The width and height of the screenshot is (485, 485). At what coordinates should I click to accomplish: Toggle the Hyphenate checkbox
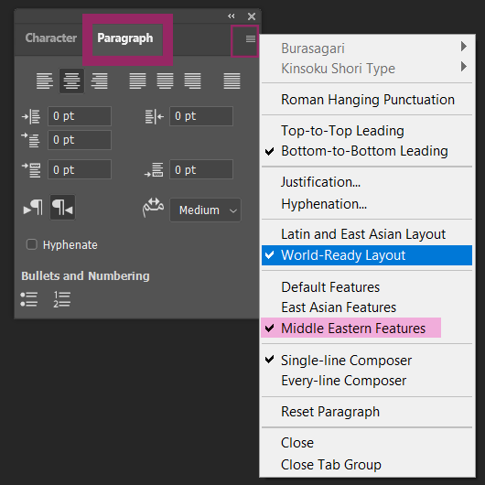[x=32, y=244]
